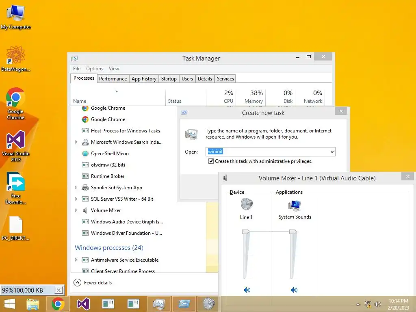
Task: Expand the Volume Mixer process row
Action: click(76, 210)
